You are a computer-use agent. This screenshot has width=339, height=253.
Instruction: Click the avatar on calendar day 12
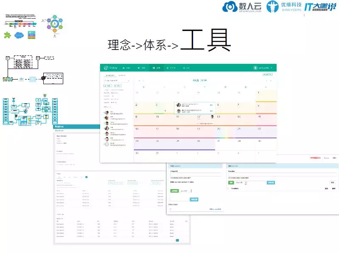click(x=212, y=117)
